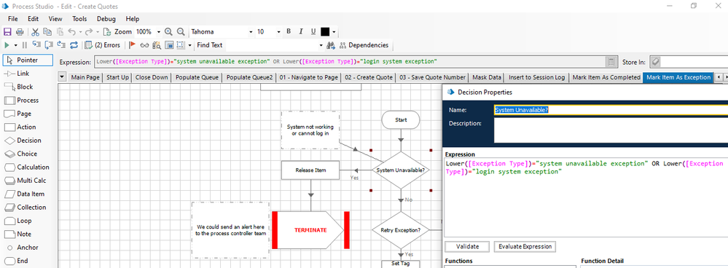The height and width of the screenshot is (268, 728).
Task: Open the font size 10 dropdown
Action: (x=278, y=32)
